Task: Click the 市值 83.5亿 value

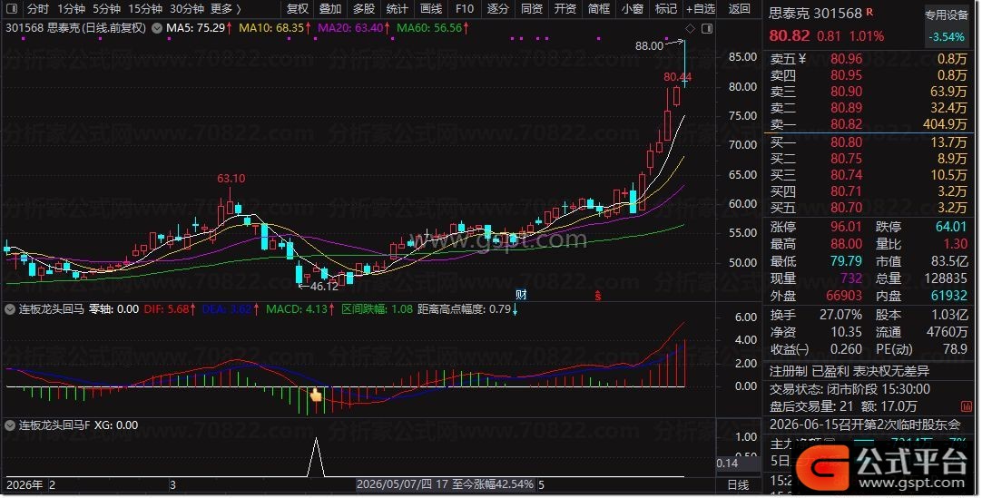Action: click(x=948, y=261)
